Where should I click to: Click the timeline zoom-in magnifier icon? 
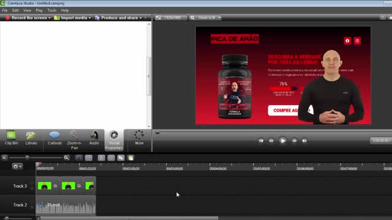pos(67,158)
